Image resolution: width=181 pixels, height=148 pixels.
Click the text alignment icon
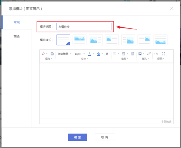[x=115, y=54]
